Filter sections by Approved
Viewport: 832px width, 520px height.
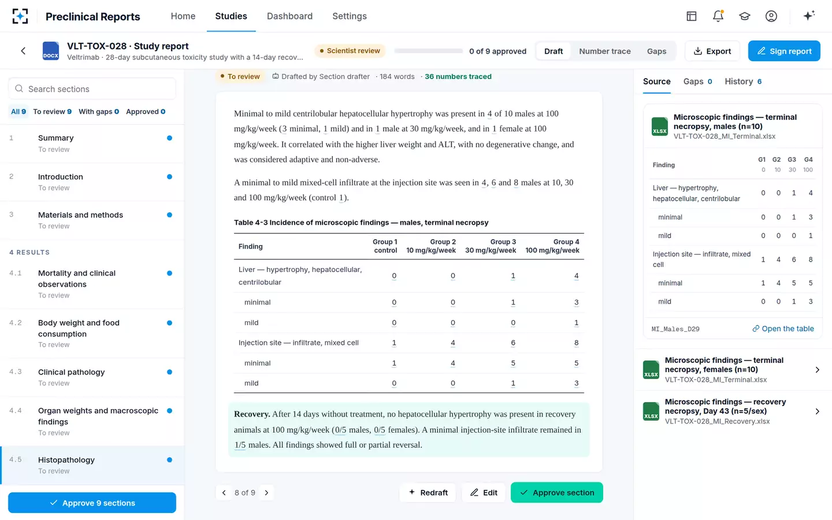coord(146,112)
